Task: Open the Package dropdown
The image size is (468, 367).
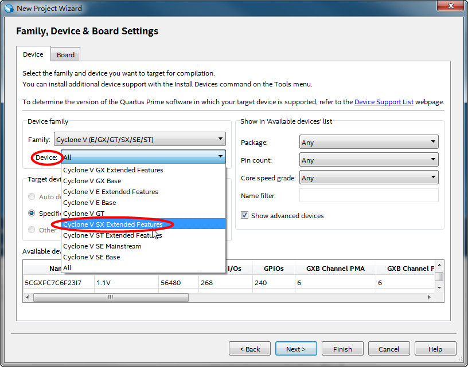Action: tap(369, 142)
